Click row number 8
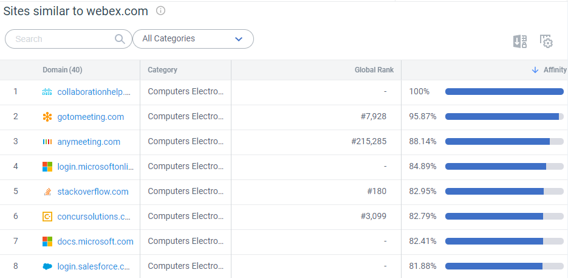568x278 pixels. tap(16, 266)
